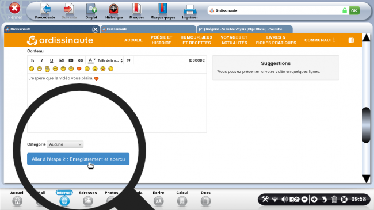Expand the text size dropdown (Taille de la p...)

click(110, 60)
